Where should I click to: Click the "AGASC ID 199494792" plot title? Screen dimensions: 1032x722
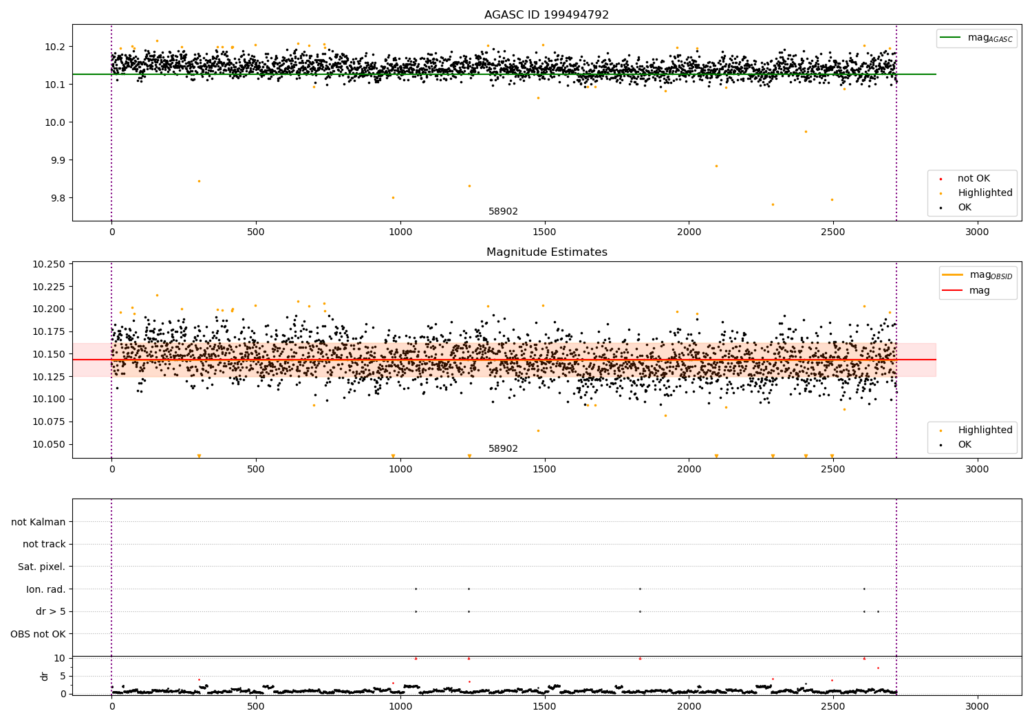tap(546, 14)
